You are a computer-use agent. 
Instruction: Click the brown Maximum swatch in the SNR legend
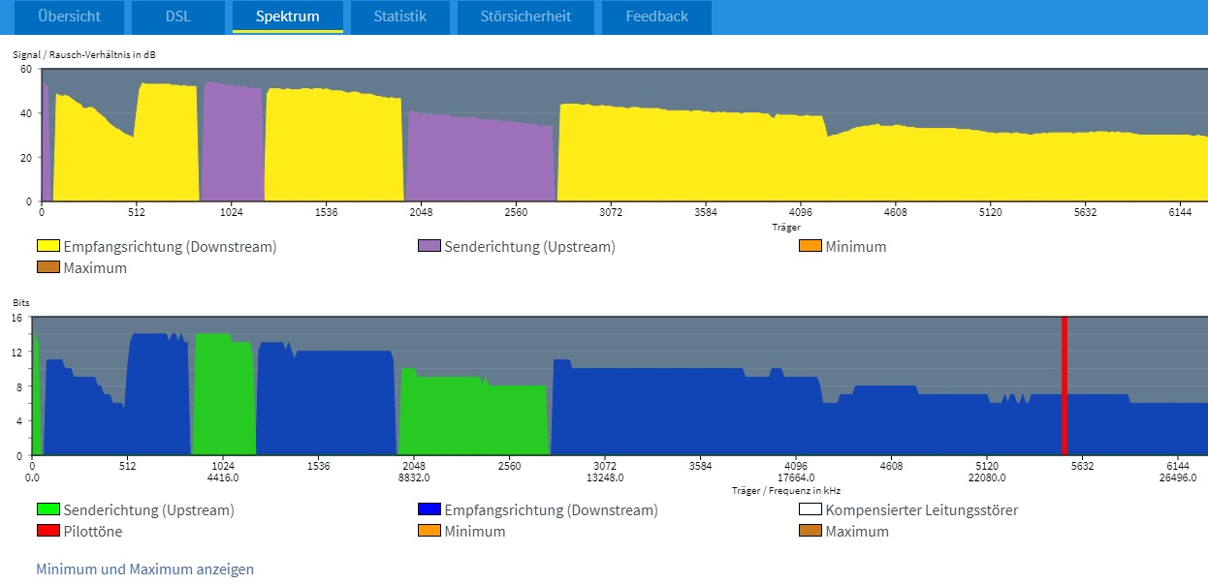pyautogui.click(x=48, y=268)
